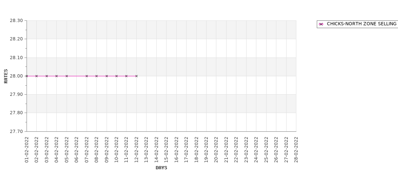Click the 27-02-2022 date label
The height and width of the screenshot is (175, 398).
point(286,150)
